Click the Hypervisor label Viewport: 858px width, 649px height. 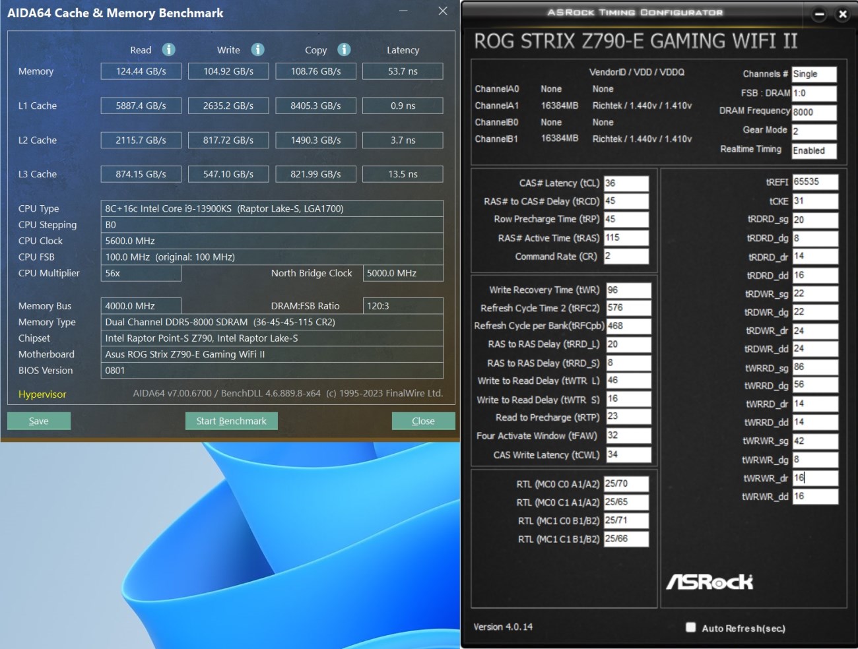(42, 394)
